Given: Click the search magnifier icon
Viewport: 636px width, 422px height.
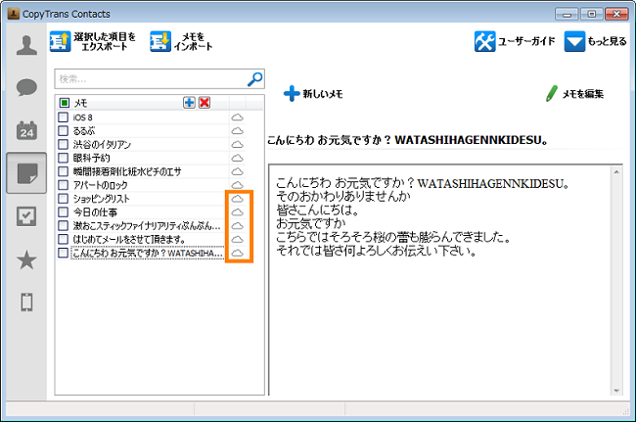Looking at the screenshot, I should (254, 79).
